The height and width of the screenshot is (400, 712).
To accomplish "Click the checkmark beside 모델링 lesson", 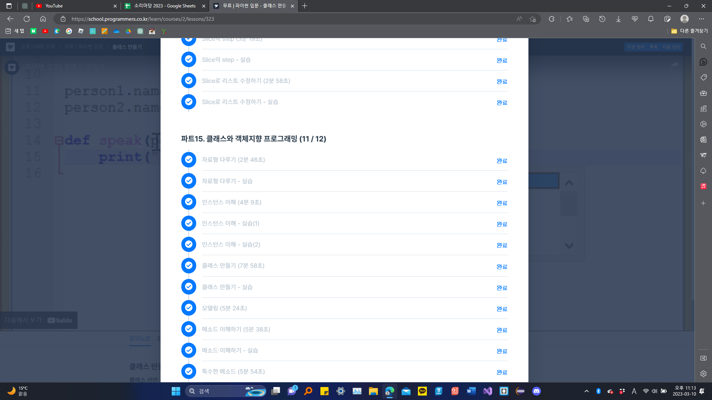I will coord(189,308).
